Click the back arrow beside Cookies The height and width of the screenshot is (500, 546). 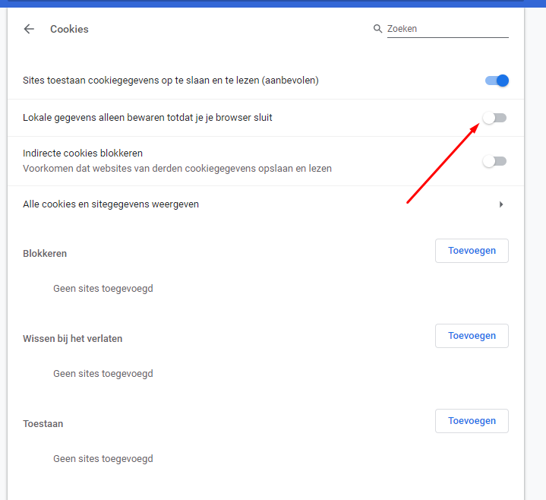pyautogui.click(x=29, y=29)
